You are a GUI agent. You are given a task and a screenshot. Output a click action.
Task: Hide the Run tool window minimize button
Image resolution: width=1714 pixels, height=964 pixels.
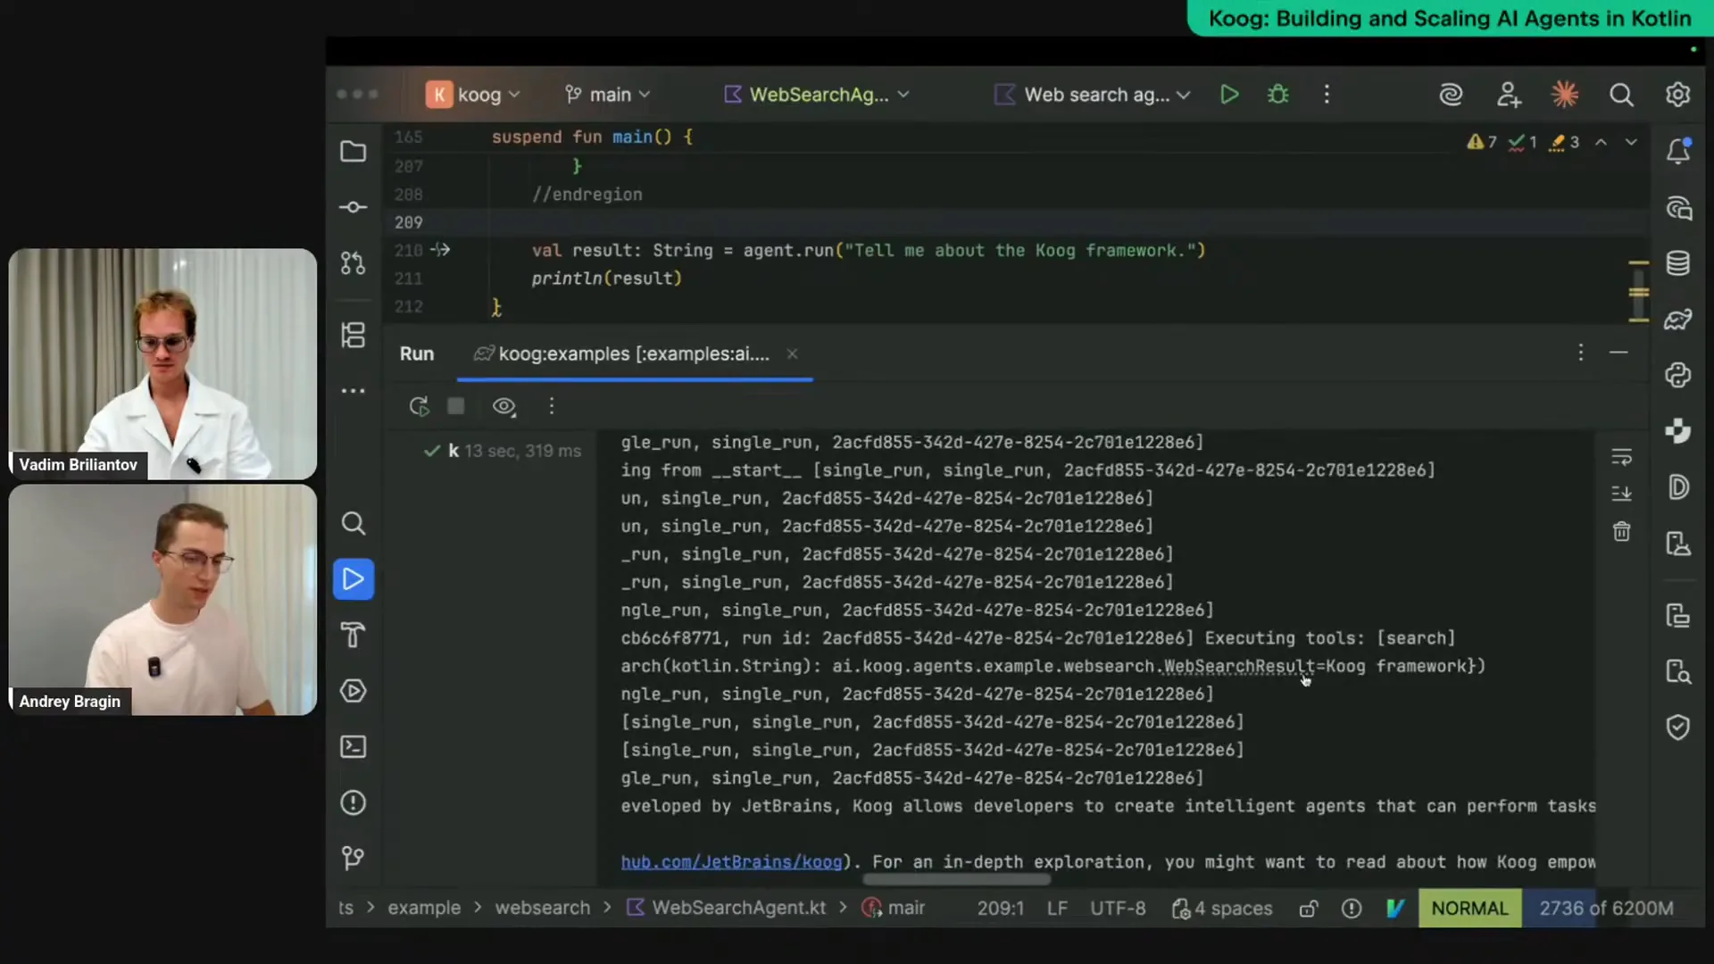coord(1618,353)
